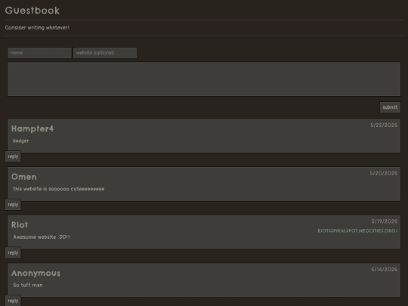Click the 'So tuff man' comment
The height and width of the screenshot is (306, 408).
28,285
